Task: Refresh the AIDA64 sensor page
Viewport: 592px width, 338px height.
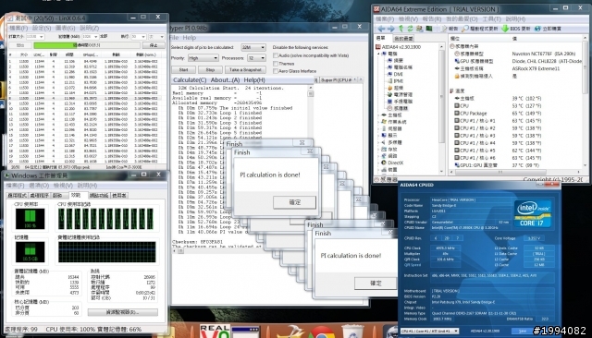Action: tap(410, 29)
